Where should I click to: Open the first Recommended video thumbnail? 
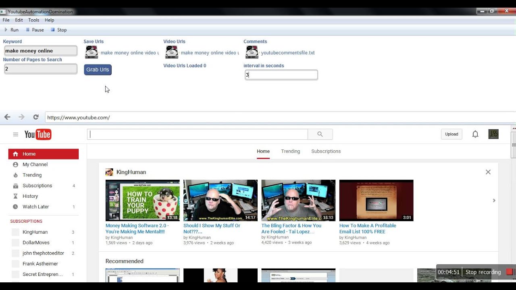pyautogui.click(x=143, y=275)
